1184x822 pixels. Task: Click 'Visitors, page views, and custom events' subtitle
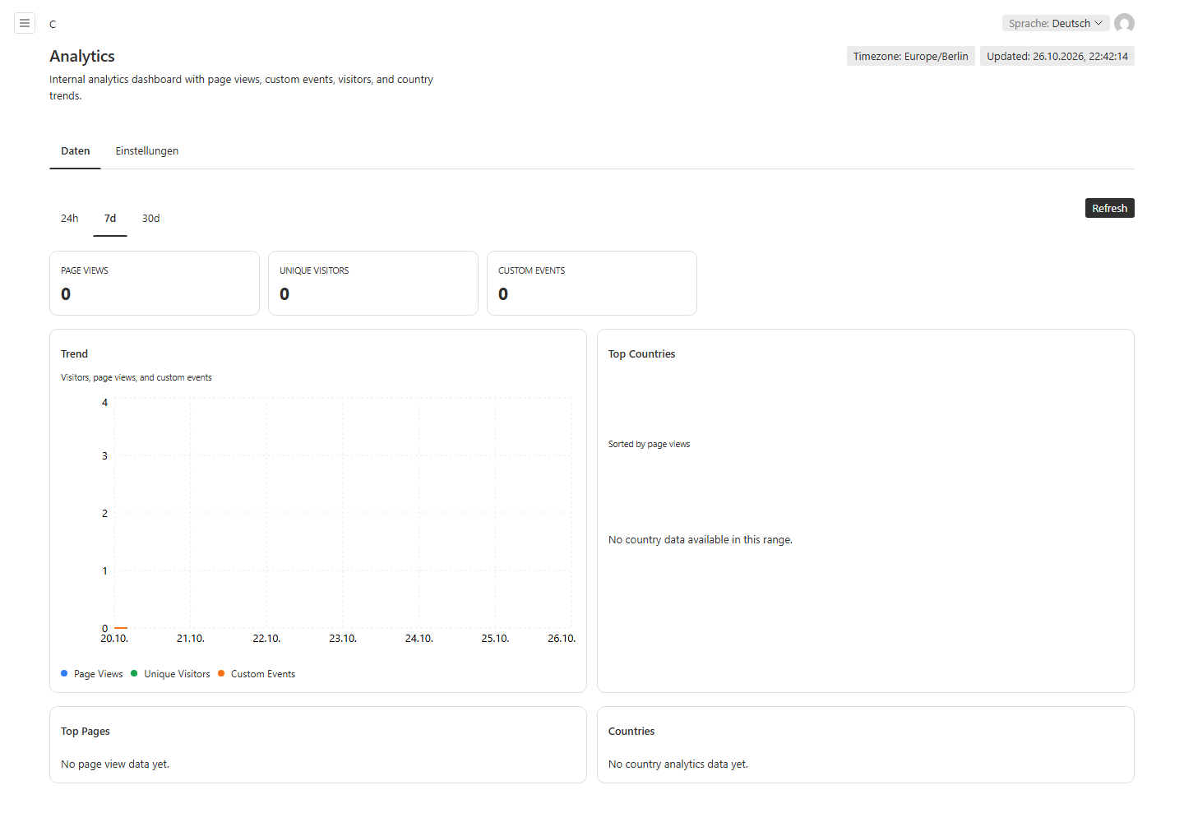click(x=136, y=378)
